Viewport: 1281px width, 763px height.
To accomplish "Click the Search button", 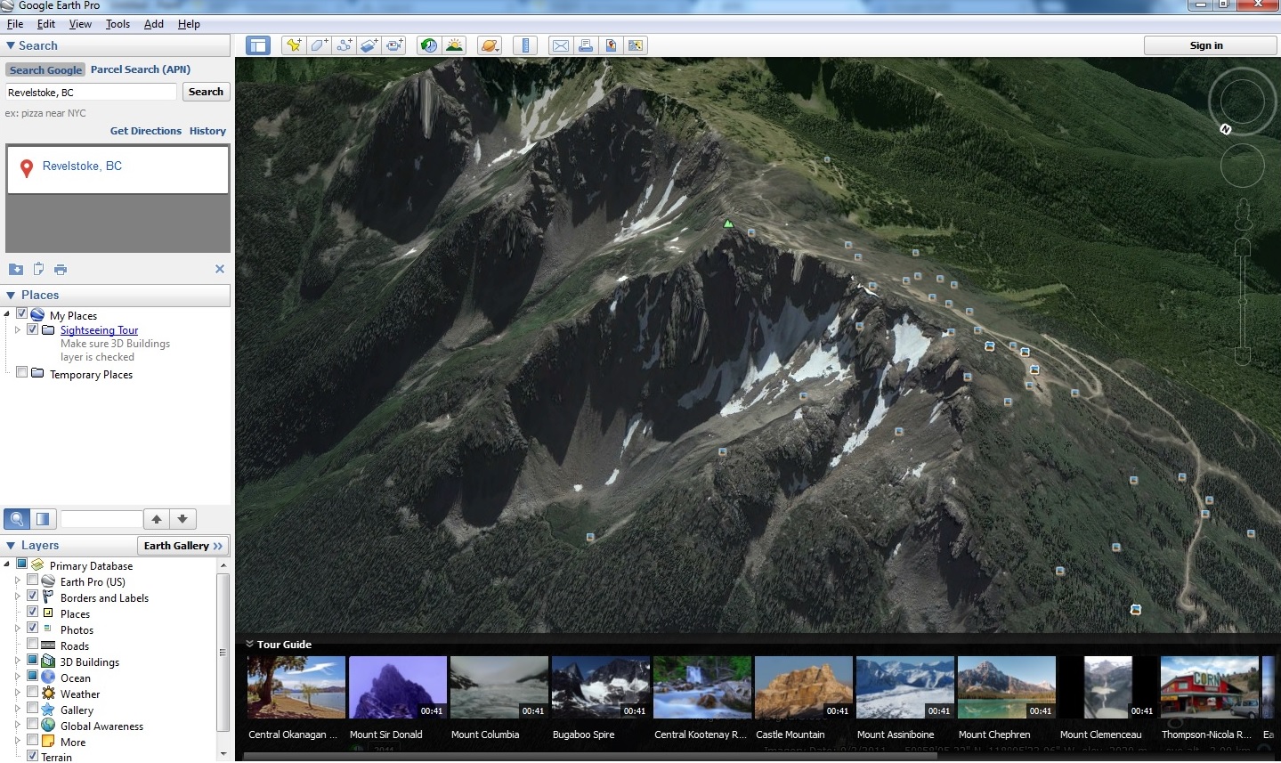I will click(x=206, y=92).
